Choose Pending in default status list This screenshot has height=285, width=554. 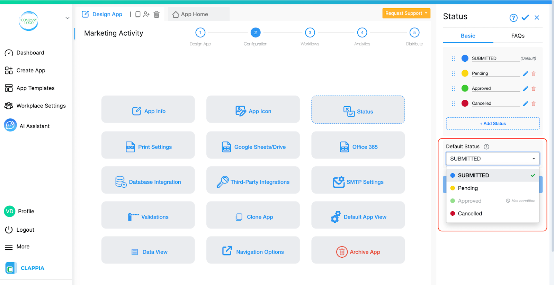tap(493, 188)
